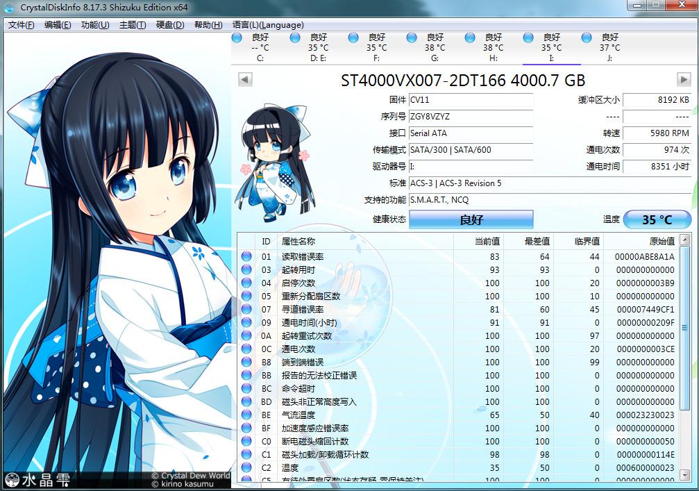Click status orb for 0C 通电次数
The height and width of the screenshot is (491, 699).
pos(246,349)
